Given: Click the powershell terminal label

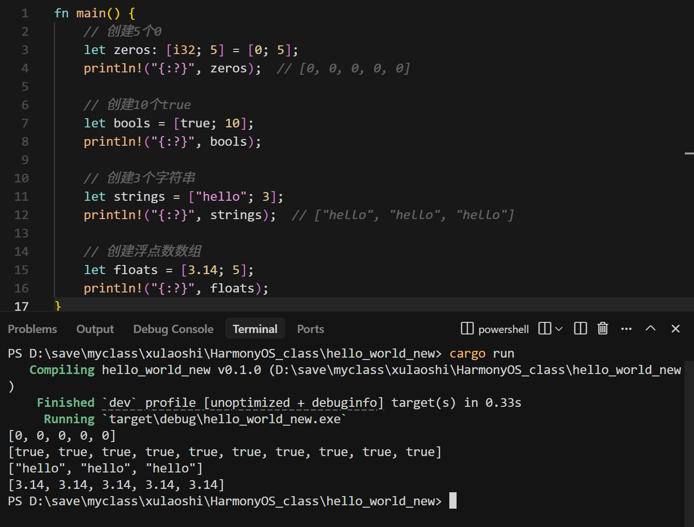Looking at the screenshot, I should point(504,329).
